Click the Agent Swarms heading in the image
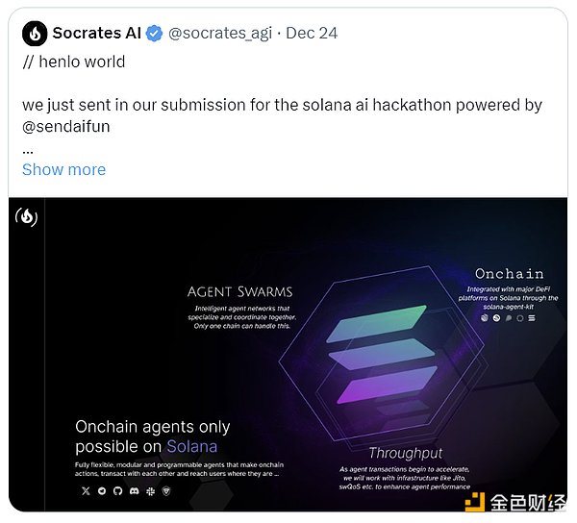The height and width of the screenshot is (523, 577). pyautogui.click(x=239, y=291)
